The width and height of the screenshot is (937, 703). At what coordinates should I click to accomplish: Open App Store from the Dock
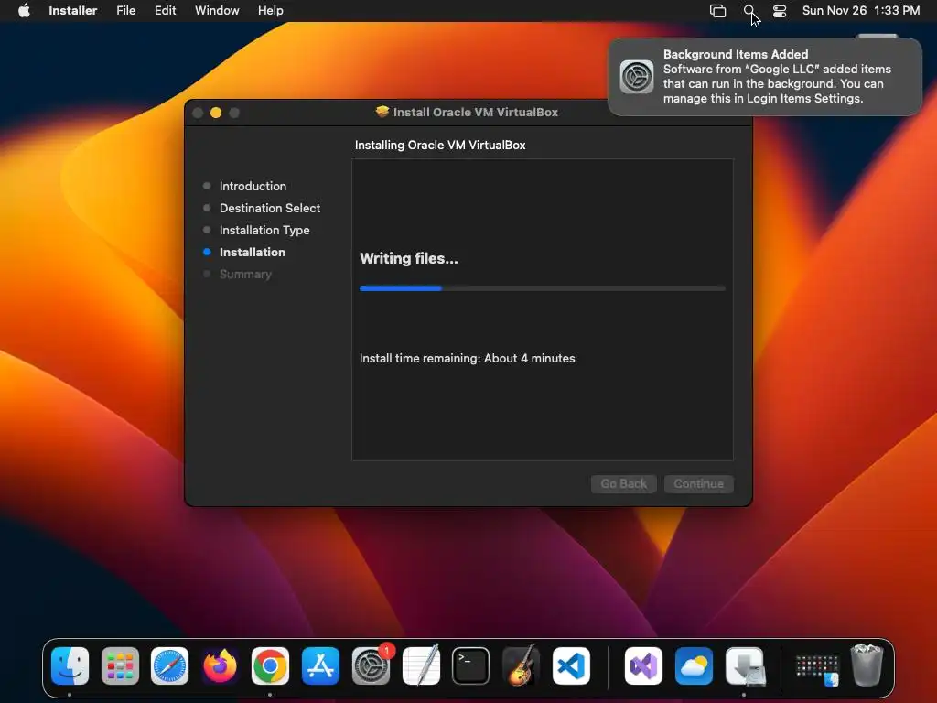320,665
